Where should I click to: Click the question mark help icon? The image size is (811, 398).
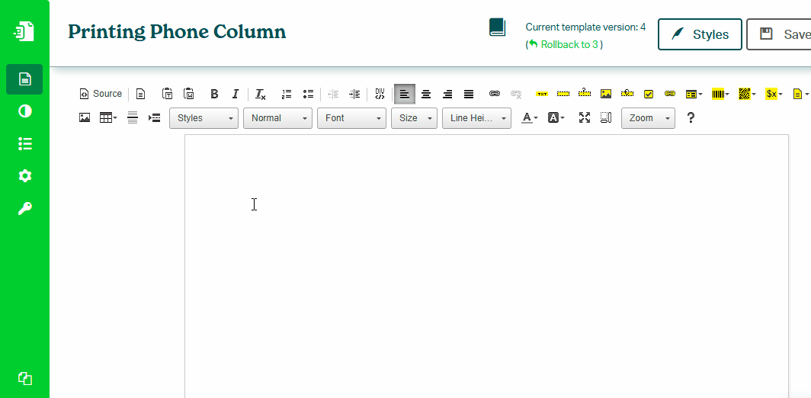pos(691,118)
